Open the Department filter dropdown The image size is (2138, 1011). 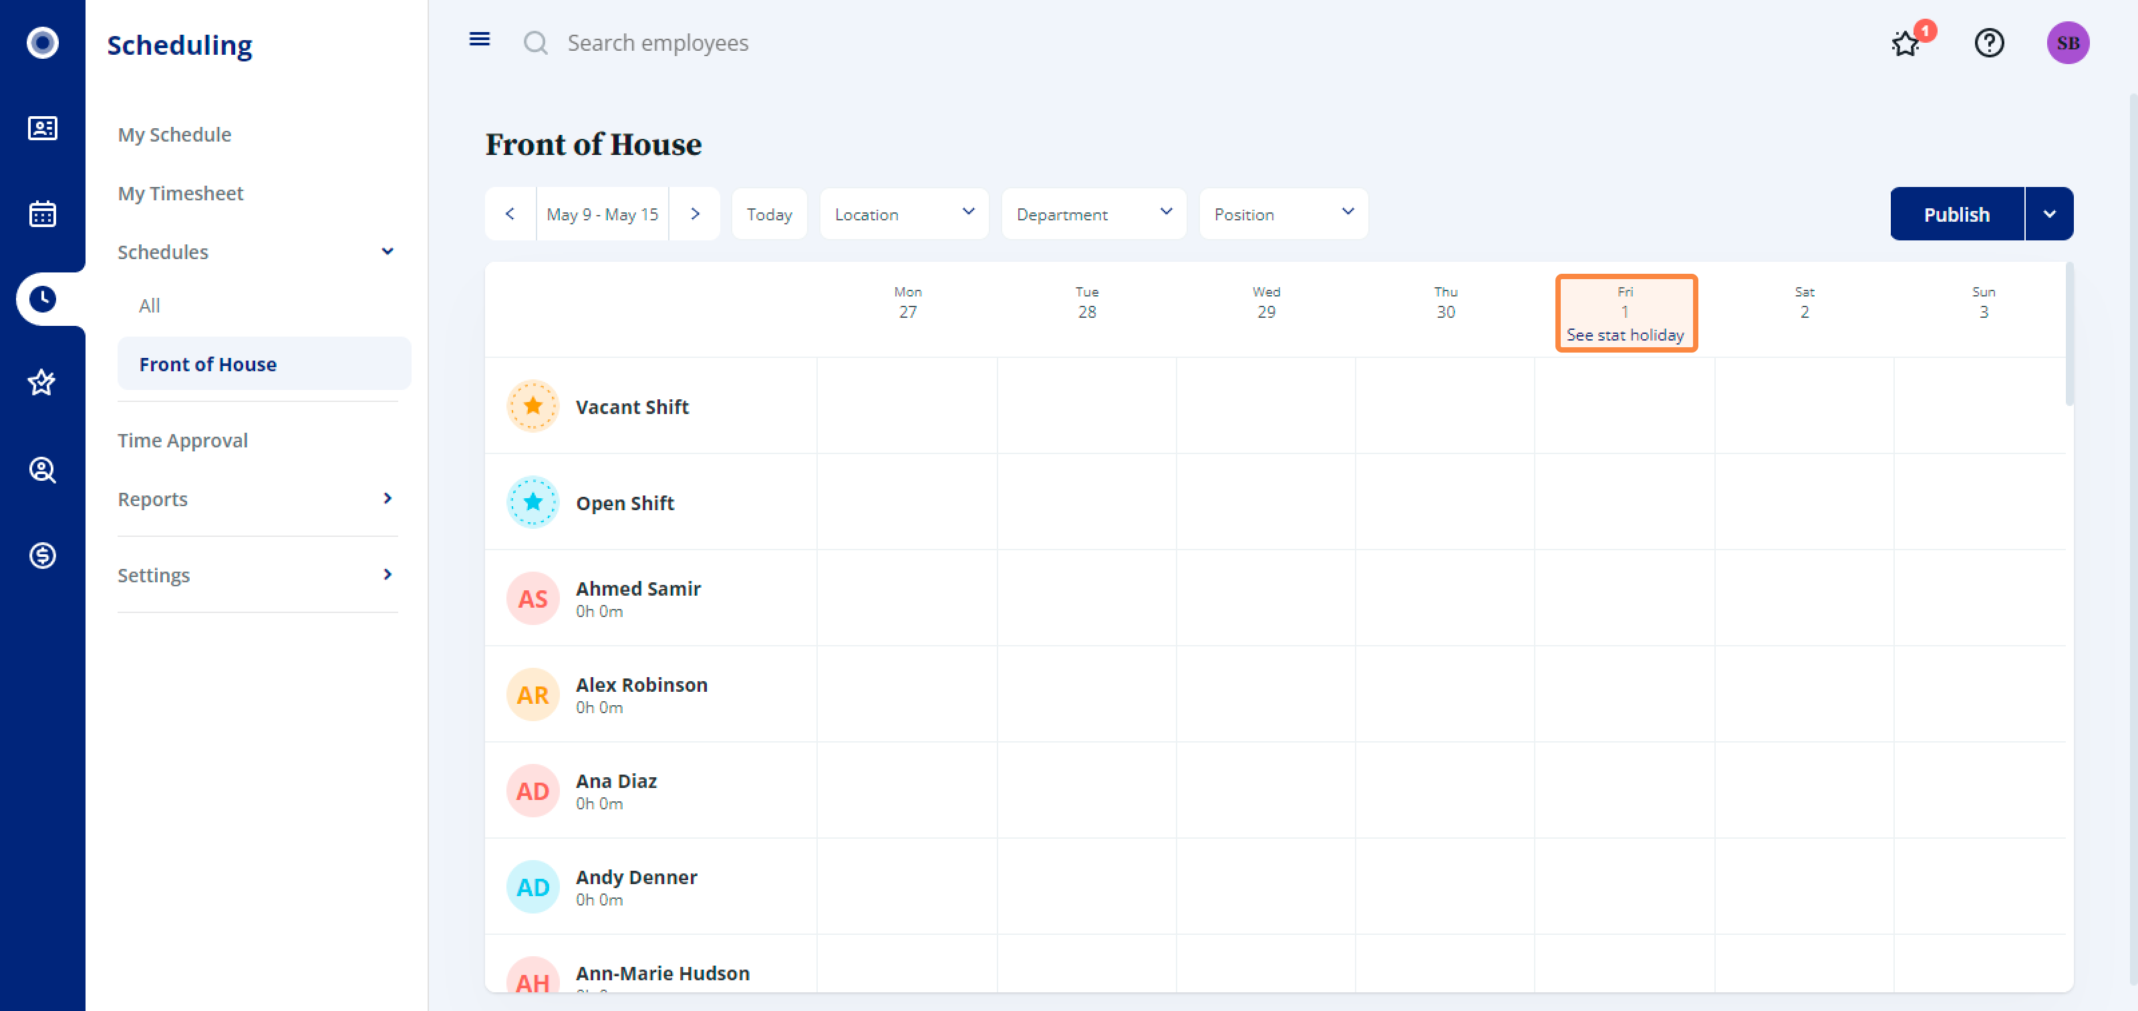[1094, 214]
